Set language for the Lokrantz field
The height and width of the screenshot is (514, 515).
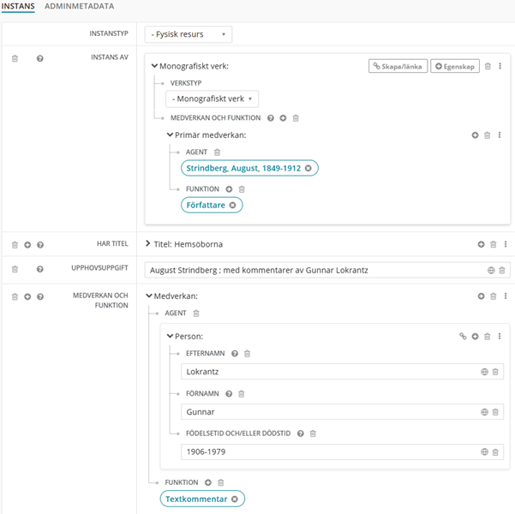point(484,372)
